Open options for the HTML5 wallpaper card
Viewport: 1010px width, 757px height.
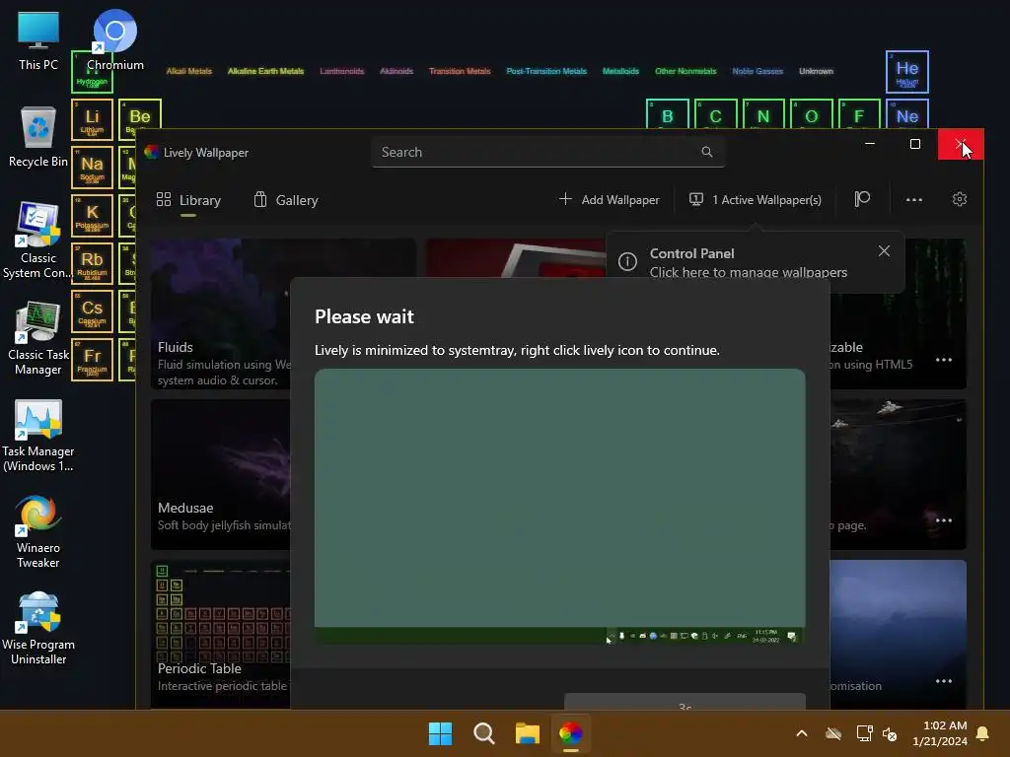pyautogui.click(x=944, y=360)
